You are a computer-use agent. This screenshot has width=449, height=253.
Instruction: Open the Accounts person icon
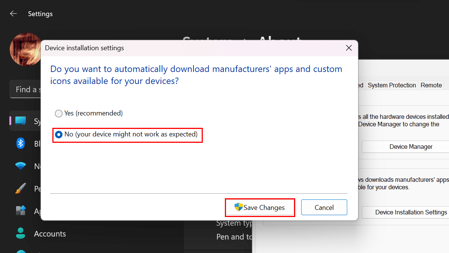(20, 234)
